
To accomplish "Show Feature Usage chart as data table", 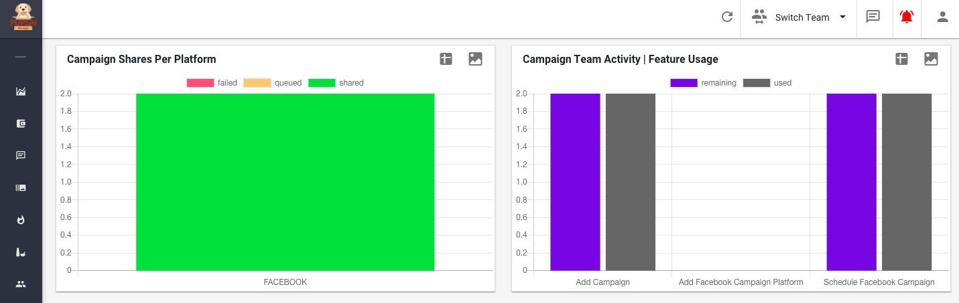I will 901,59.
